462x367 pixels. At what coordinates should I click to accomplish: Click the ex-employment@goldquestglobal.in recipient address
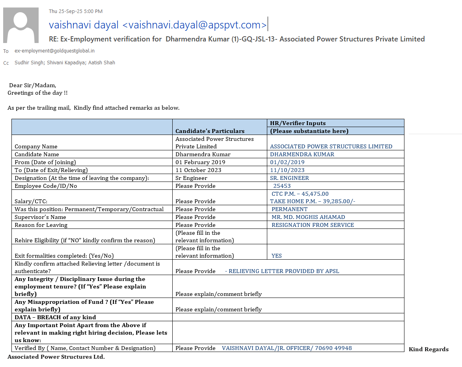point(54,51)
